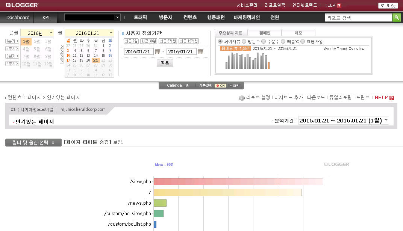Select the 방문수 radio button
This screenshot has width=403, height=231.
click(244, 41)
